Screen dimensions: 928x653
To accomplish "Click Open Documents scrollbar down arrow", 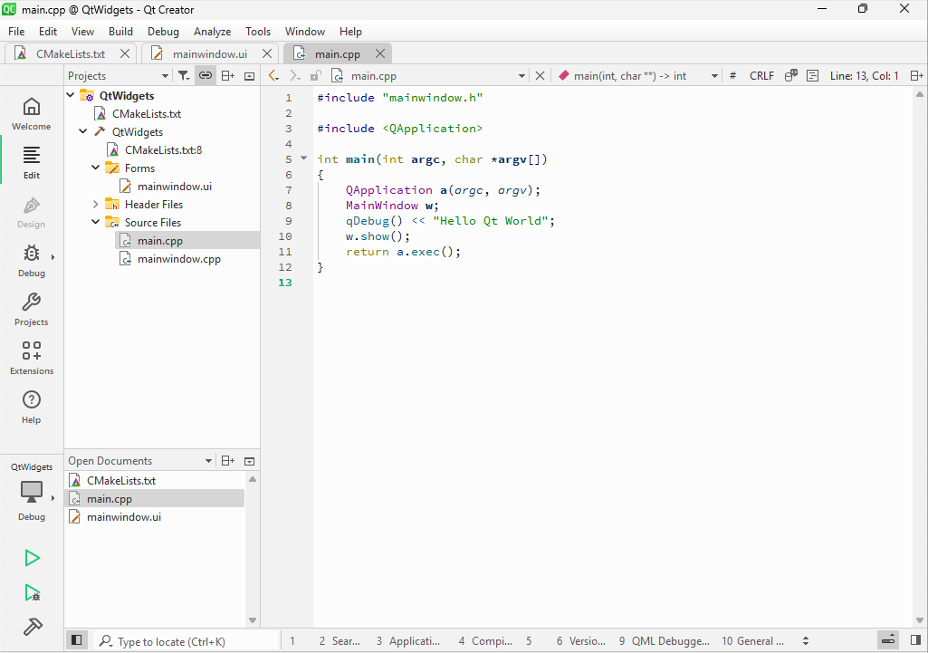I will (253, 620).
